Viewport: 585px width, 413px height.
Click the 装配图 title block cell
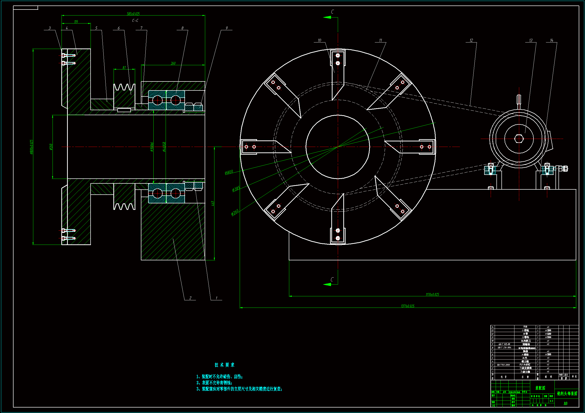540,388
